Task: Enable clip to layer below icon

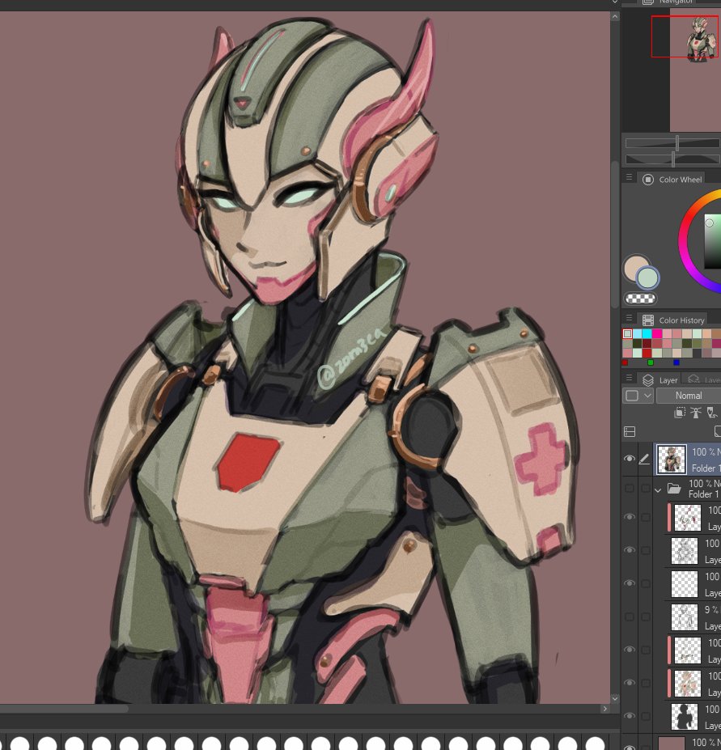Action: pos(680,413)
